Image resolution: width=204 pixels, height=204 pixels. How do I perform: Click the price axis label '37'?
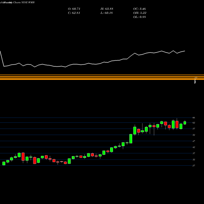coord(194,153)
